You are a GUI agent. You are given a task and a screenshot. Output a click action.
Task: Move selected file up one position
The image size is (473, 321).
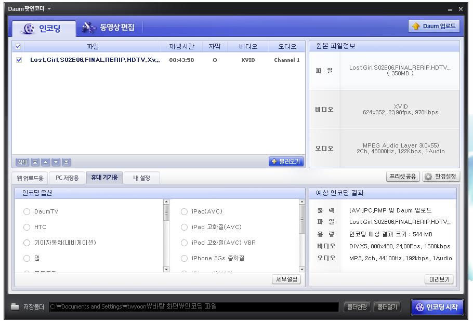[x=45, y=162]
